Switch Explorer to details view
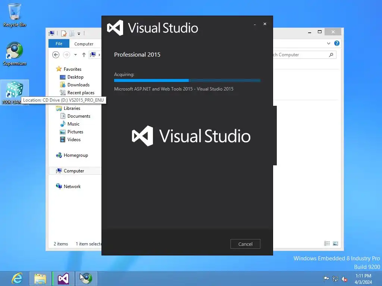Image resolution: width=382 pixels, height=286 pixels. (x=327, y=244)
